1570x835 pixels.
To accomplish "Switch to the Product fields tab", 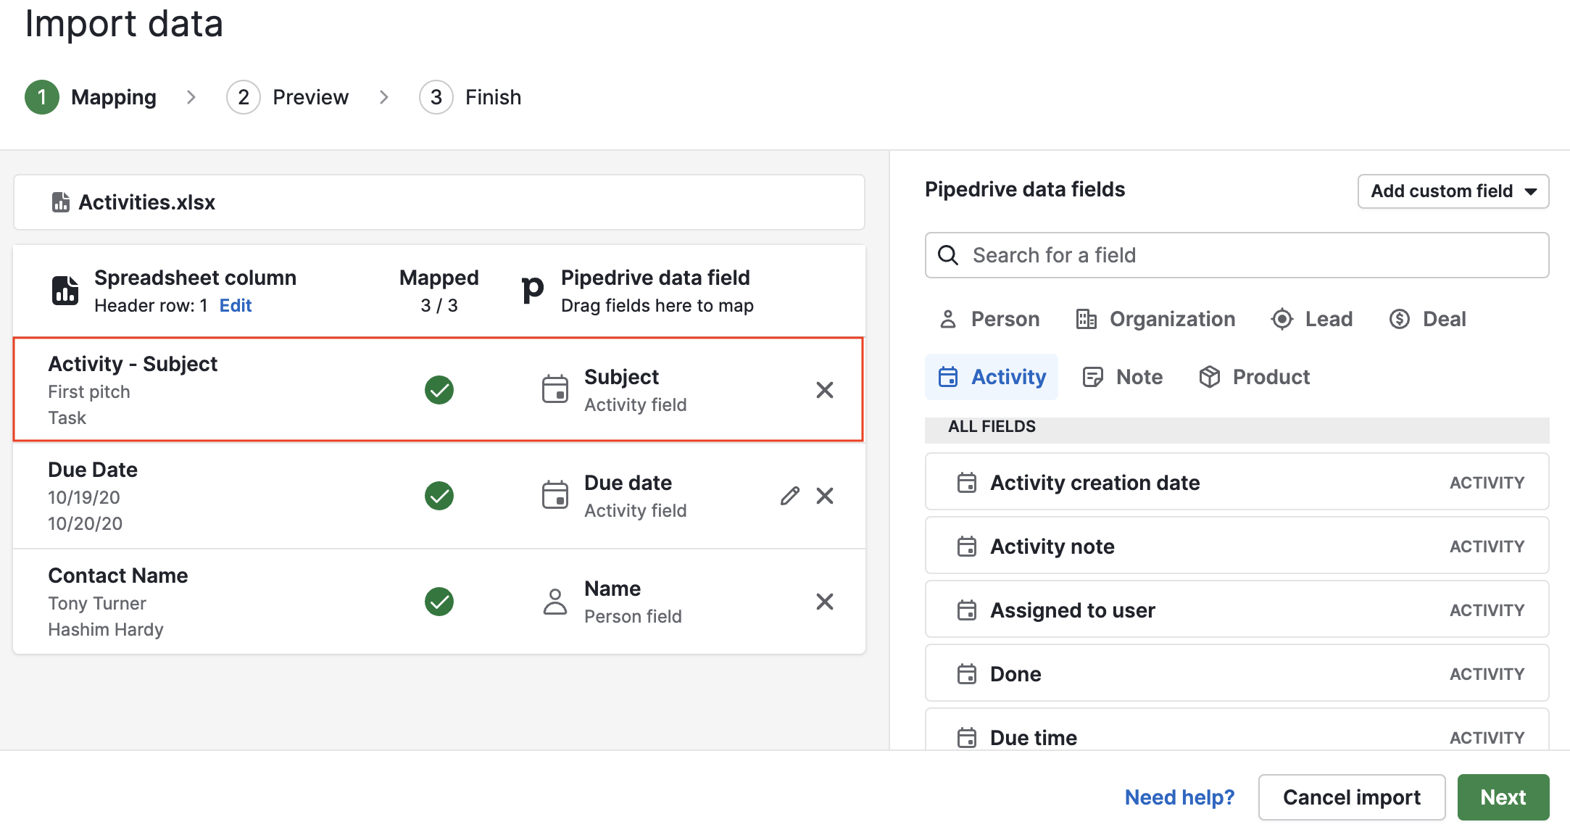I will point(1254,377).
